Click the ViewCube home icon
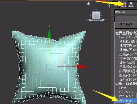137x104 pixels. pos(89,4)
